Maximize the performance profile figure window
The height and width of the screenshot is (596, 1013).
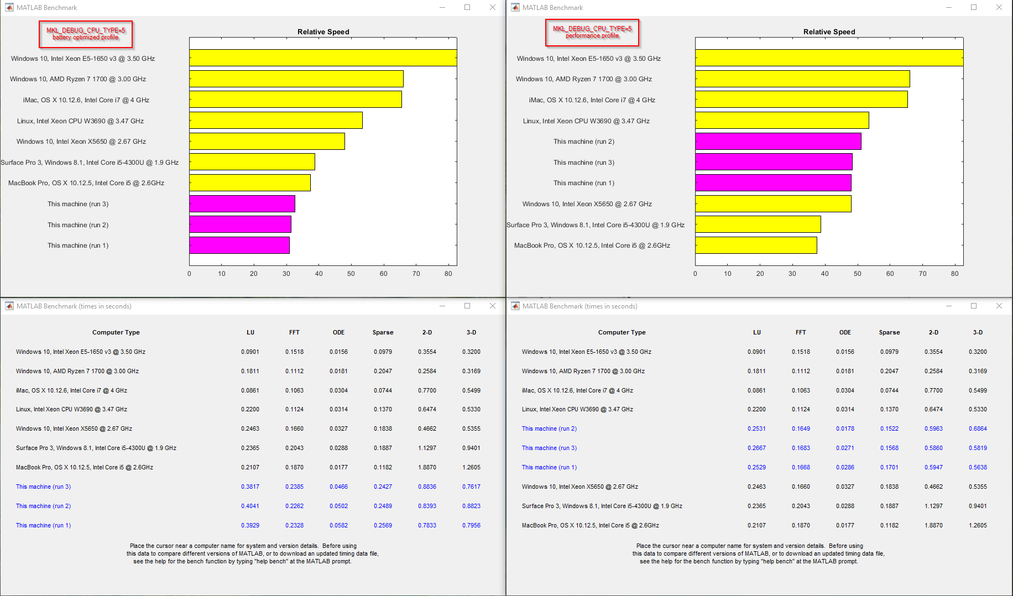(974, 8)
